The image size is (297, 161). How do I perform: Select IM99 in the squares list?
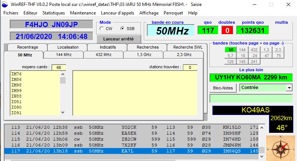point(35,91)
